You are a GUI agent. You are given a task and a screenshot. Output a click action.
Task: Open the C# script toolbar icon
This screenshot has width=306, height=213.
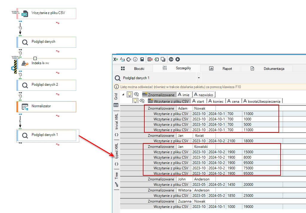128,59
